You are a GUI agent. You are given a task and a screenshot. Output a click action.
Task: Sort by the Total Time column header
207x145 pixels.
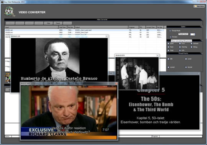coord(62,27)
